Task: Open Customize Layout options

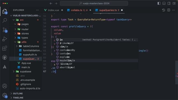Action: pyautogui.click(x=174, y=3)
